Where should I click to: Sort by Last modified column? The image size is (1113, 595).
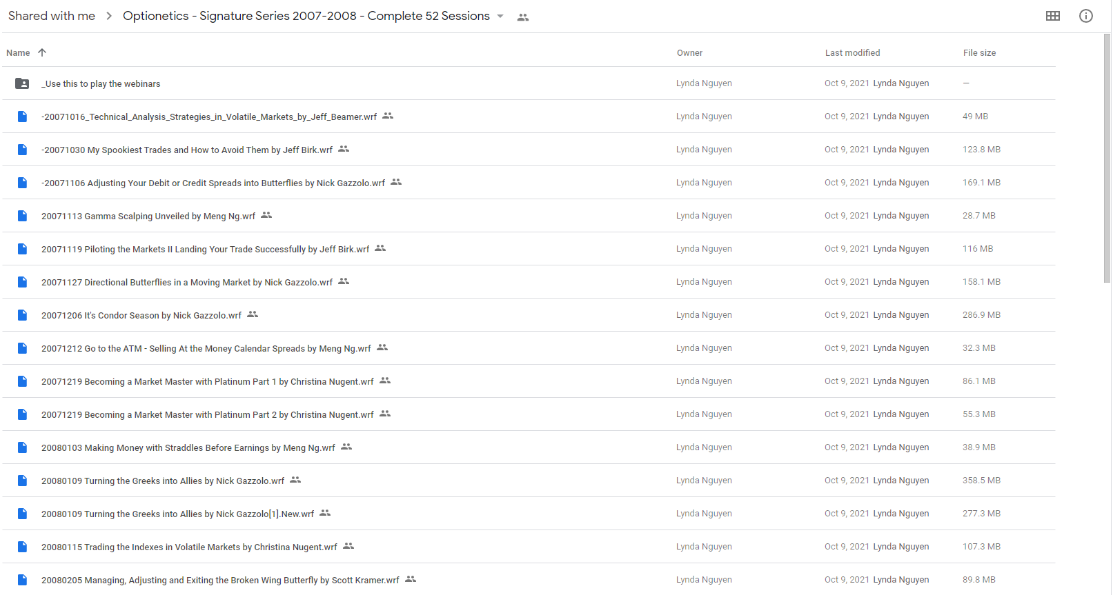point(852,53)
